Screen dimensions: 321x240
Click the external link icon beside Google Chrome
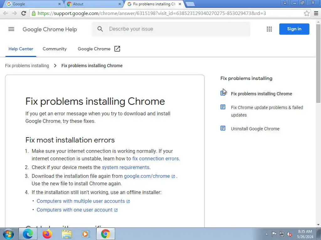pos(117,49)
